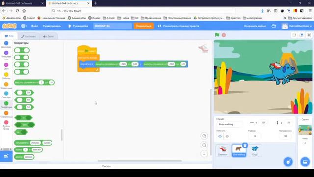
Task: Select the My Blocks category
Action: (6, 125)
